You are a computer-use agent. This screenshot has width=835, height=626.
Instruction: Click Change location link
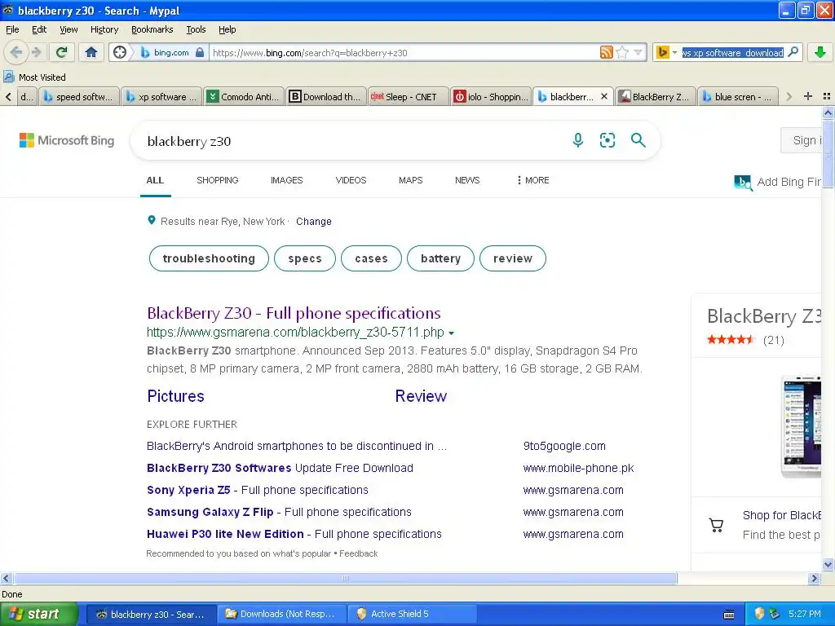314,222
